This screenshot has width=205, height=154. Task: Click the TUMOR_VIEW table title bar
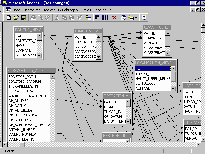click(x=87, y=31)
